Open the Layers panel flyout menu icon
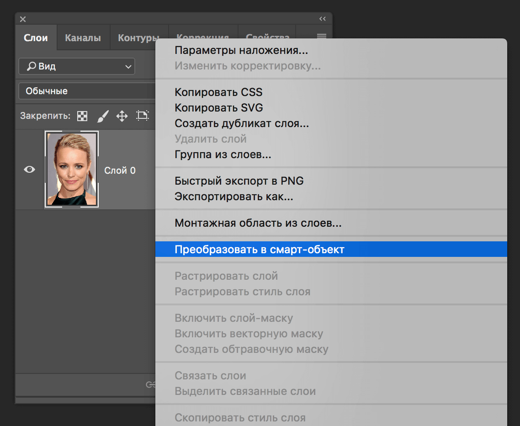The image size is (520, 426). pos(323,37)
